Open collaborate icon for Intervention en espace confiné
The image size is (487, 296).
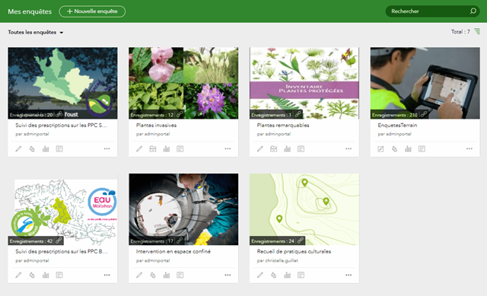(153, 275)
